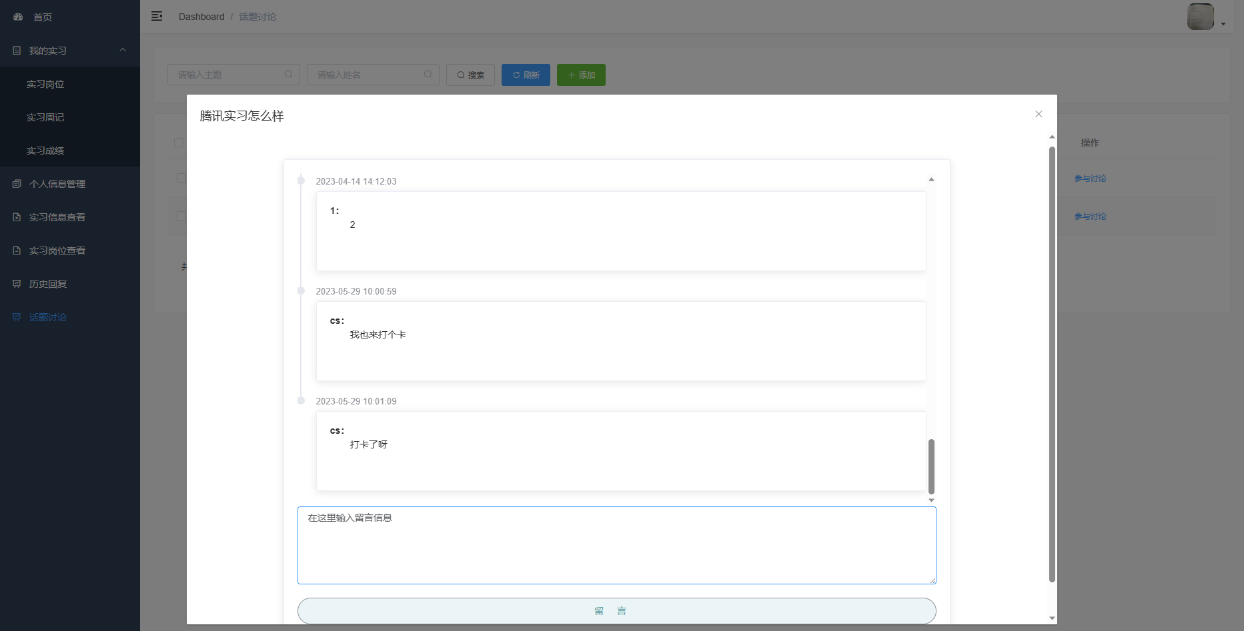
Task: Open 实习周记 menu item
Action: pyautogui.click(x=45, y=117)
